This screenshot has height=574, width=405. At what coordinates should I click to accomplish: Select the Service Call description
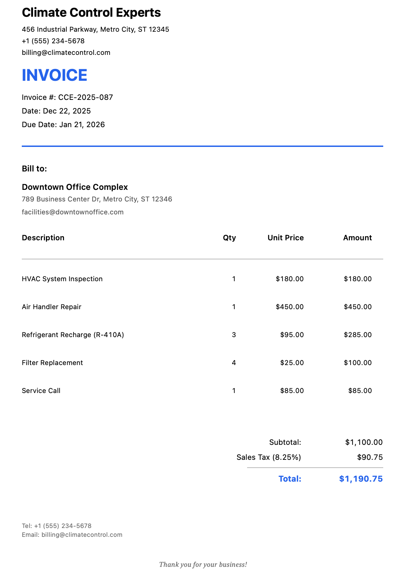[x=41, y=391]
